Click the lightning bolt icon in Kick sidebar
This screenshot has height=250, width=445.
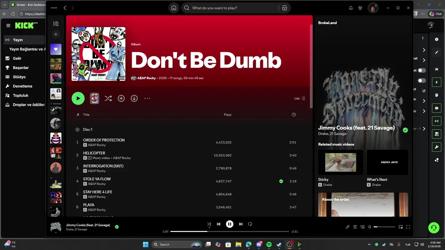click(x=437, y=82)
